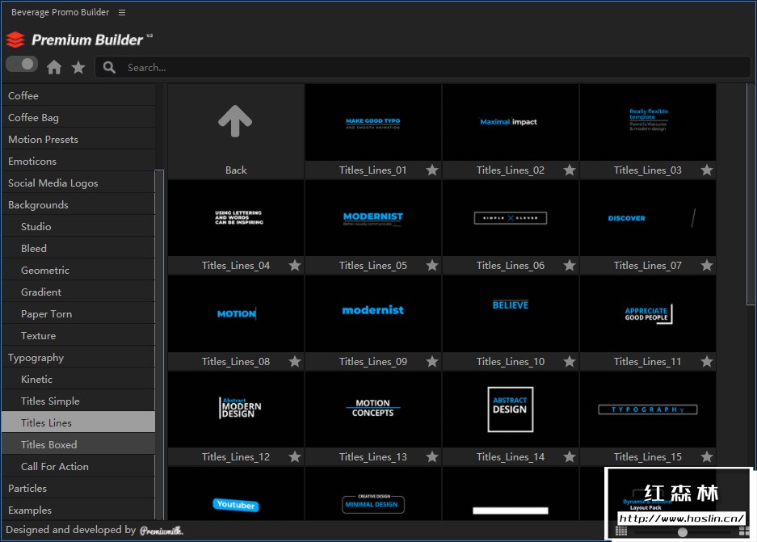757x542 pixels.
Task: Favorite Titles_Lines_05 with its star
Action: pos(432,265)
